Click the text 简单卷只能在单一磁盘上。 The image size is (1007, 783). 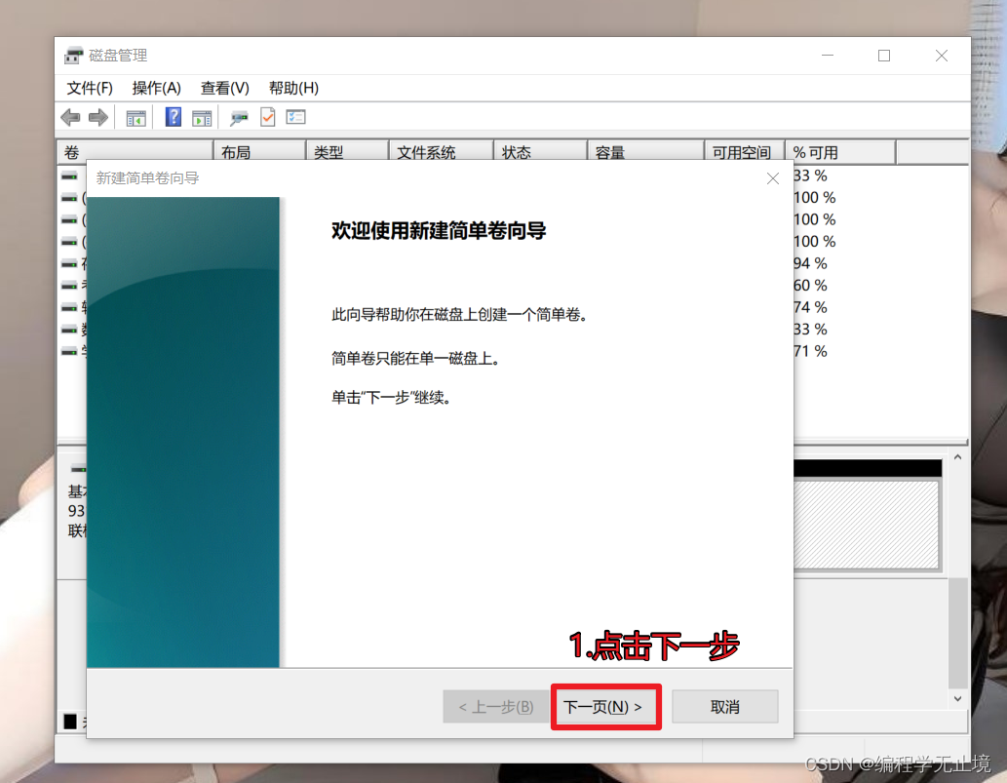416,359
